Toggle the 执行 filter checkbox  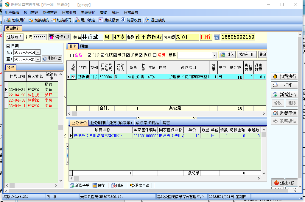(141, 55)
